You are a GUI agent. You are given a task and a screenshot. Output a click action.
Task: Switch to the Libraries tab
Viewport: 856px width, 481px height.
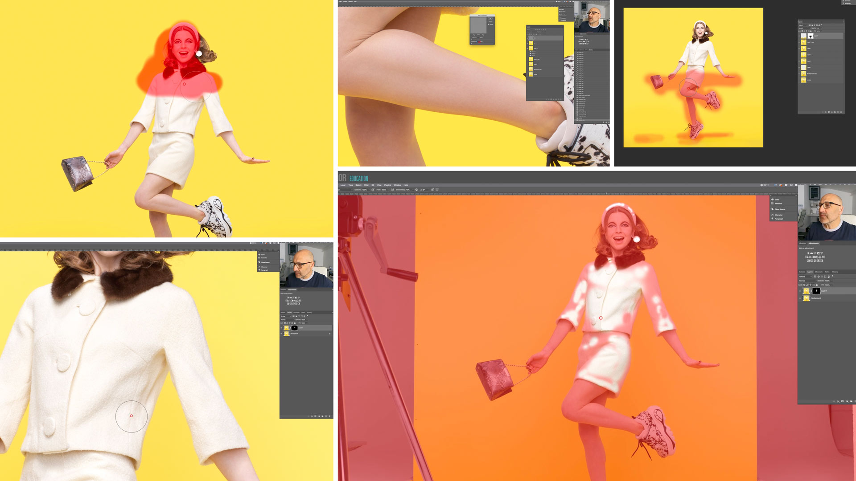[802, 243]
